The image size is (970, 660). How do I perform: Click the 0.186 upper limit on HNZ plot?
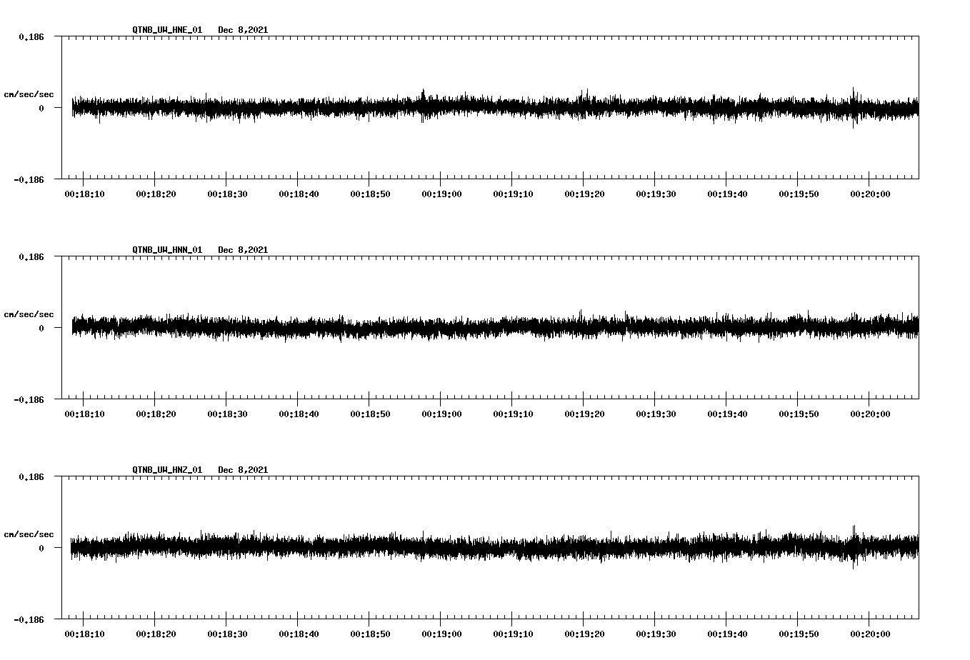(x=31, y=476)
